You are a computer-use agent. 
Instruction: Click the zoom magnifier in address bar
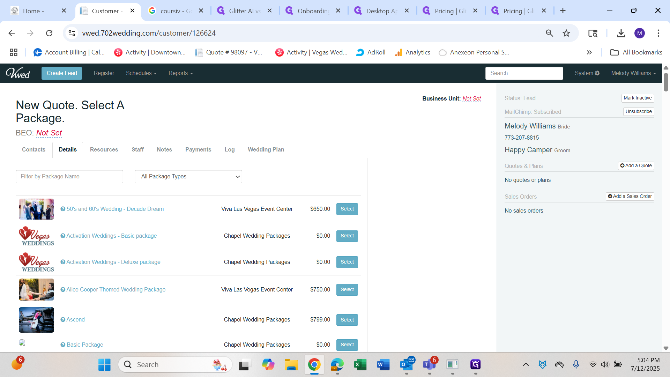pyautogui.click(x=549, y=33)
